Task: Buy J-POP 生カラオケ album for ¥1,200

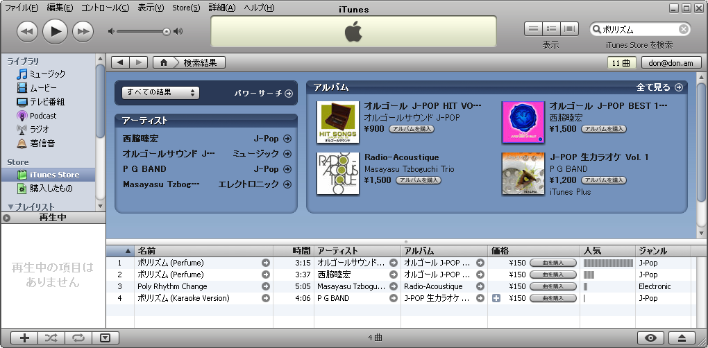Action: click(604, 180)
